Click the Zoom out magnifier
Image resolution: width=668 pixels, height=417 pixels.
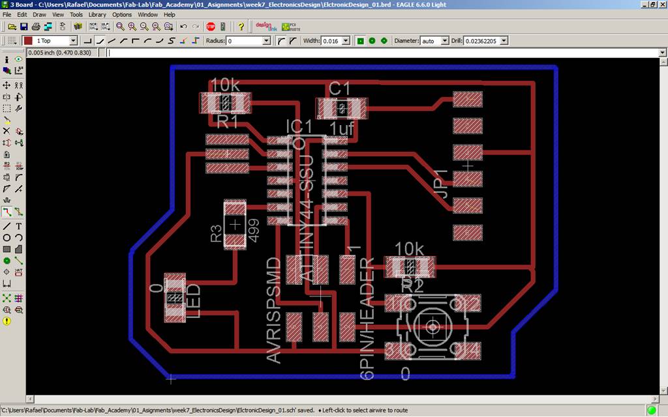pyautogui.click(x=144, y=27)
